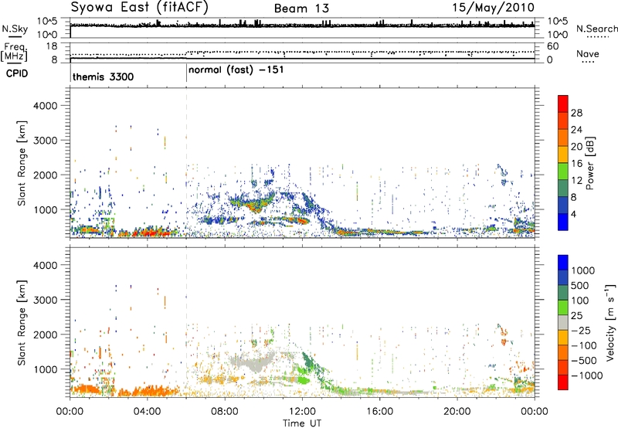
Task: Click the 'Time UT' axis title
Action: [302, 423]
